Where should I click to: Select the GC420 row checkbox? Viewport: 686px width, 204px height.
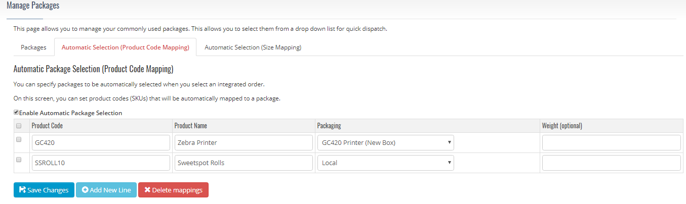[19, 139]
